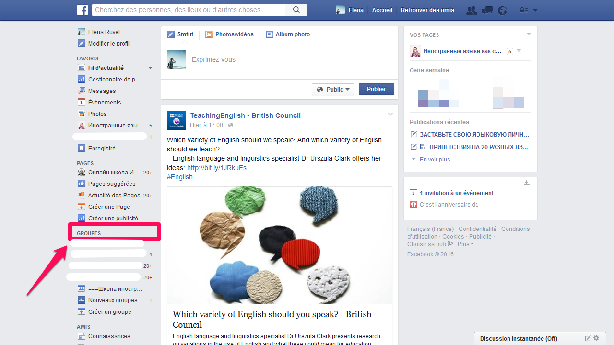Open the Nouveaux groupes icon
Screen dimensions: 614x345
click(82, 300)
